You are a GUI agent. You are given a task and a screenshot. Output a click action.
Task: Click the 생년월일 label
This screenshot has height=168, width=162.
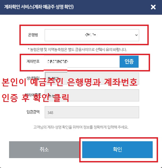point(33,78)
